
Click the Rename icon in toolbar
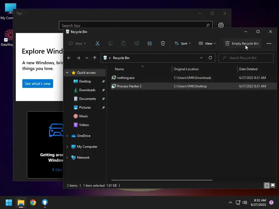click(x=137, y=43)
